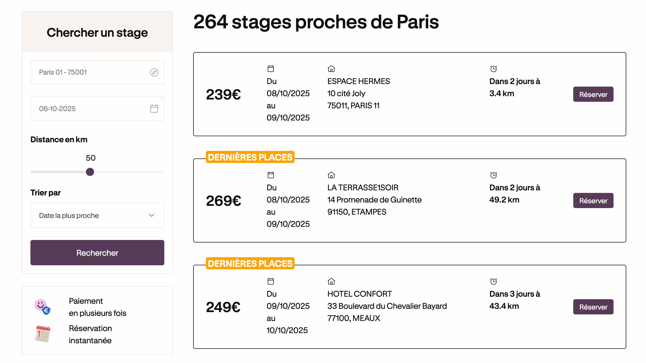Open the 'Date la plus proche' sort dropdown
The image size is (646, 363).
pos(97,215)
